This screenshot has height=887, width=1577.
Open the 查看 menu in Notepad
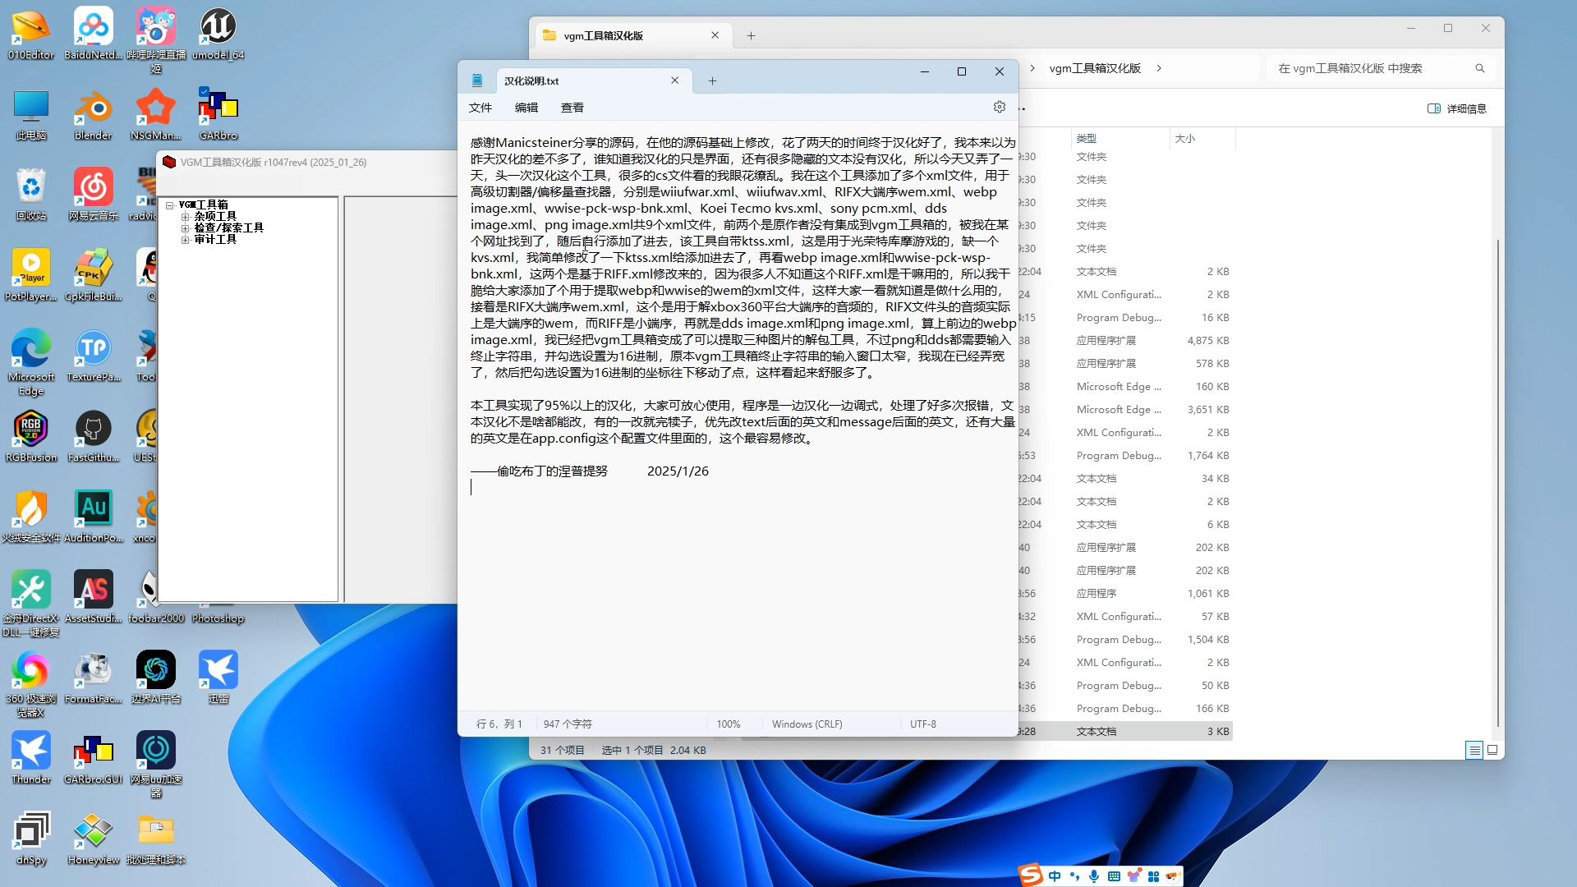(x=572, y=108)
